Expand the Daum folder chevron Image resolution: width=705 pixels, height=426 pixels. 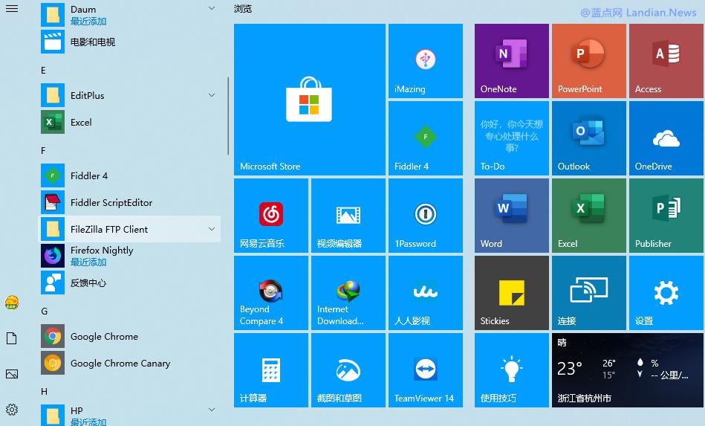(x=212, y=8)
